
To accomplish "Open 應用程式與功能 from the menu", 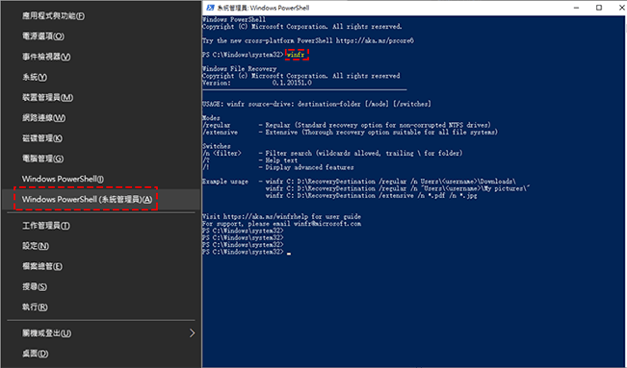I will coord(53,16).
